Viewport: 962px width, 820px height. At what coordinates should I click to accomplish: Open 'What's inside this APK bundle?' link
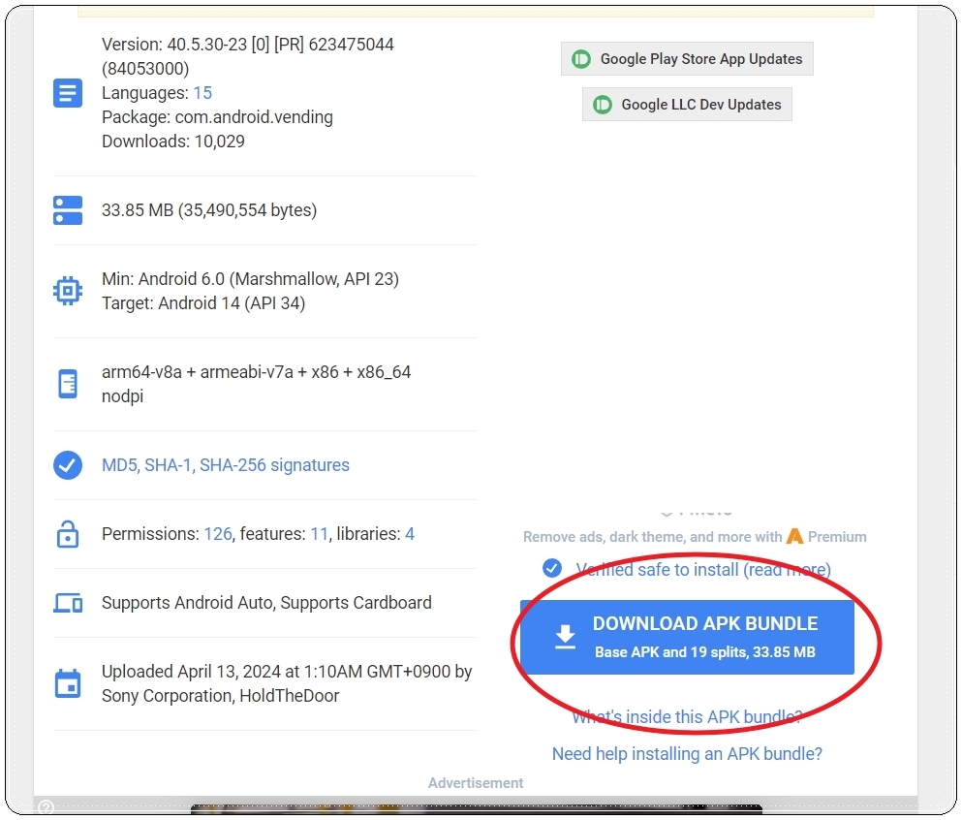point(687,717)
